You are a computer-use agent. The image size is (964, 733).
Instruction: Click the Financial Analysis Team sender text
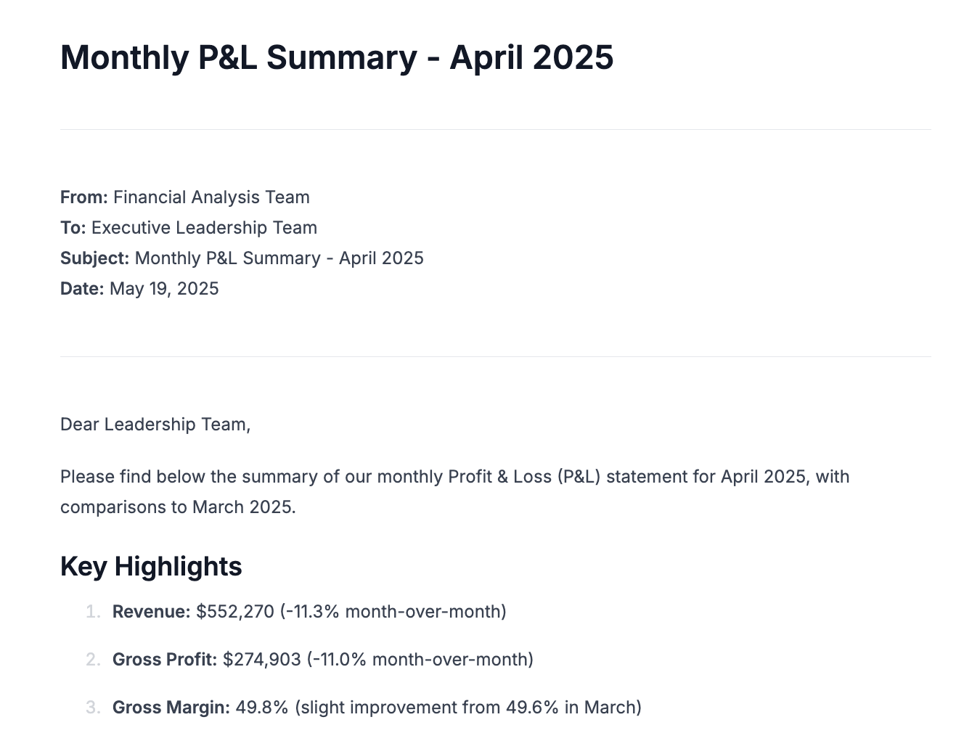point(211,197)
